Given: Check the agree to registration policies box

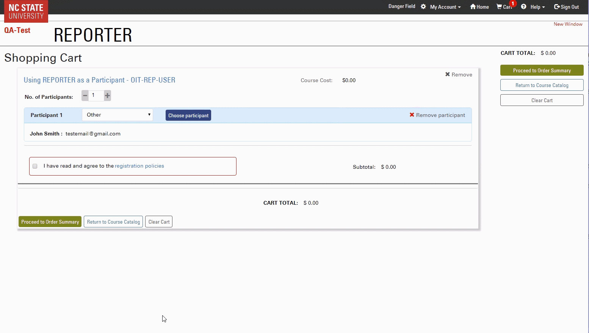Looking at the screenshot, I should point(35,166).
